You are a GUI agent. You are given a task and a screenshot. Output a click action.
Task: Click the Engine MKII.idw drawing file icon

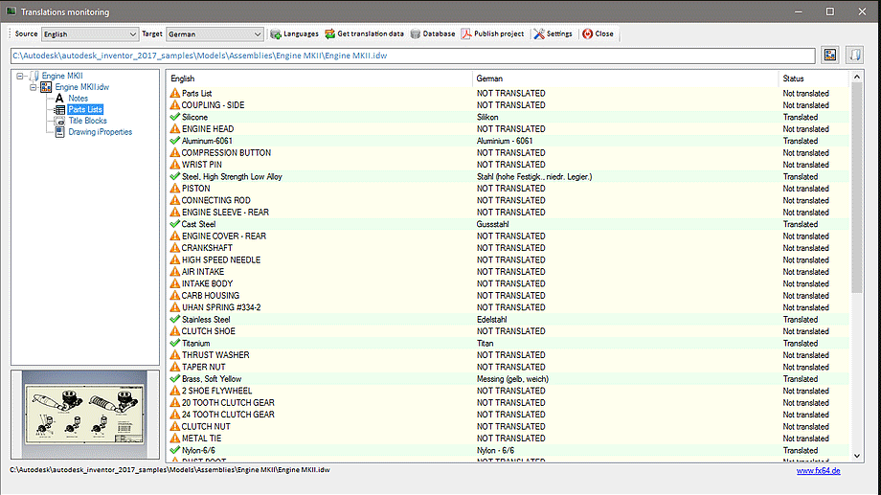(46, 87)
